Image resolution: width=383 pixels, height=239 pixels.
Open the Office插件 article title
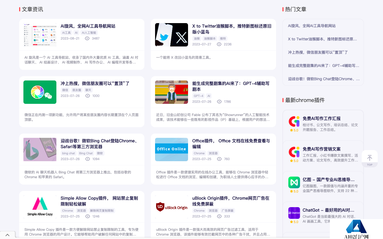(231, 144)
